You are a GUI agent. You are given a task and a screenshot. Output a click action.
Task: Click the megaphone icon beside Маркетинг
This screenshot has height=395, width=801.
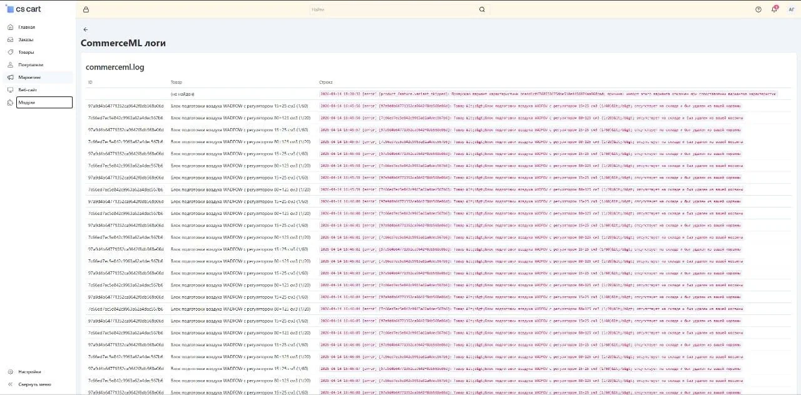point(11,77)
